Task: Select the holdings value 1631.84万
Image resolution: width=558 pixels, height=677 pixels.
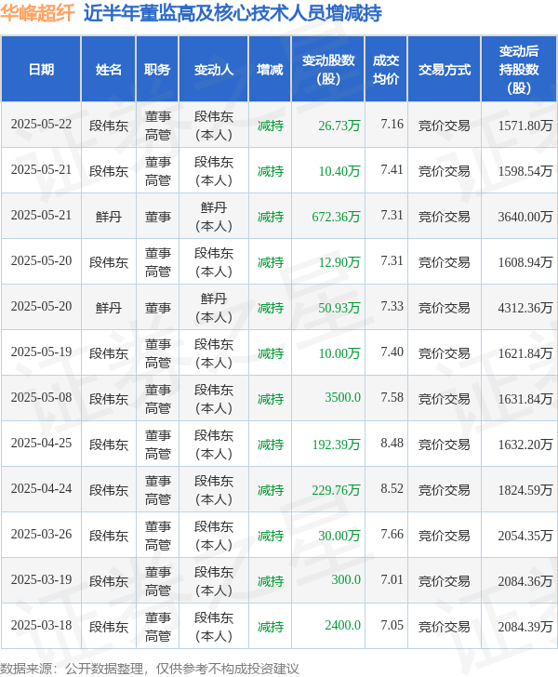Action: point(525,399)
